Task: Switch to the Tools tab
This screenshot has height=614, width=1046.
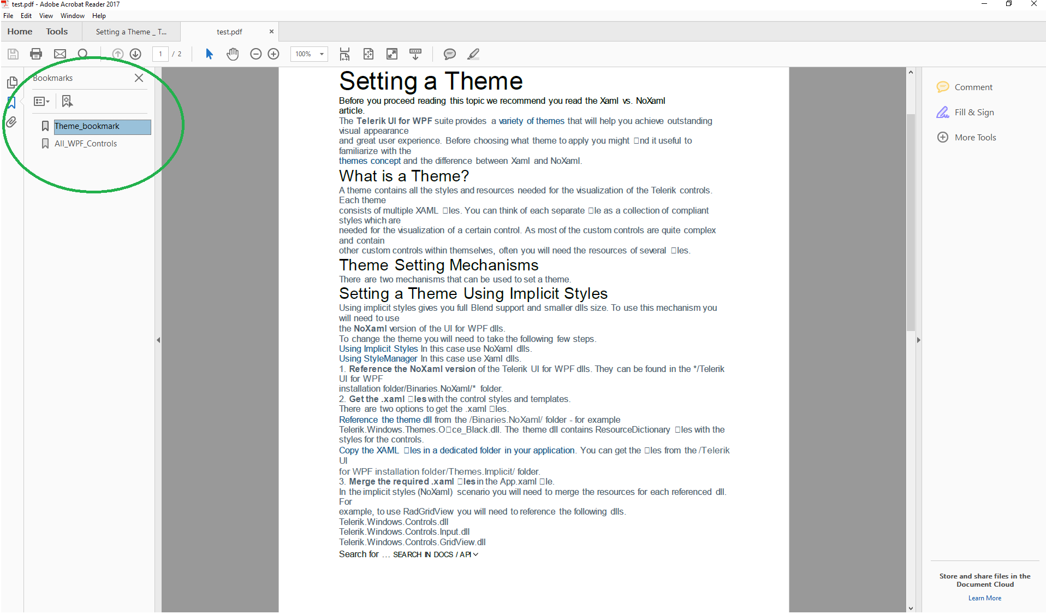Action: [x=57, y=32]
